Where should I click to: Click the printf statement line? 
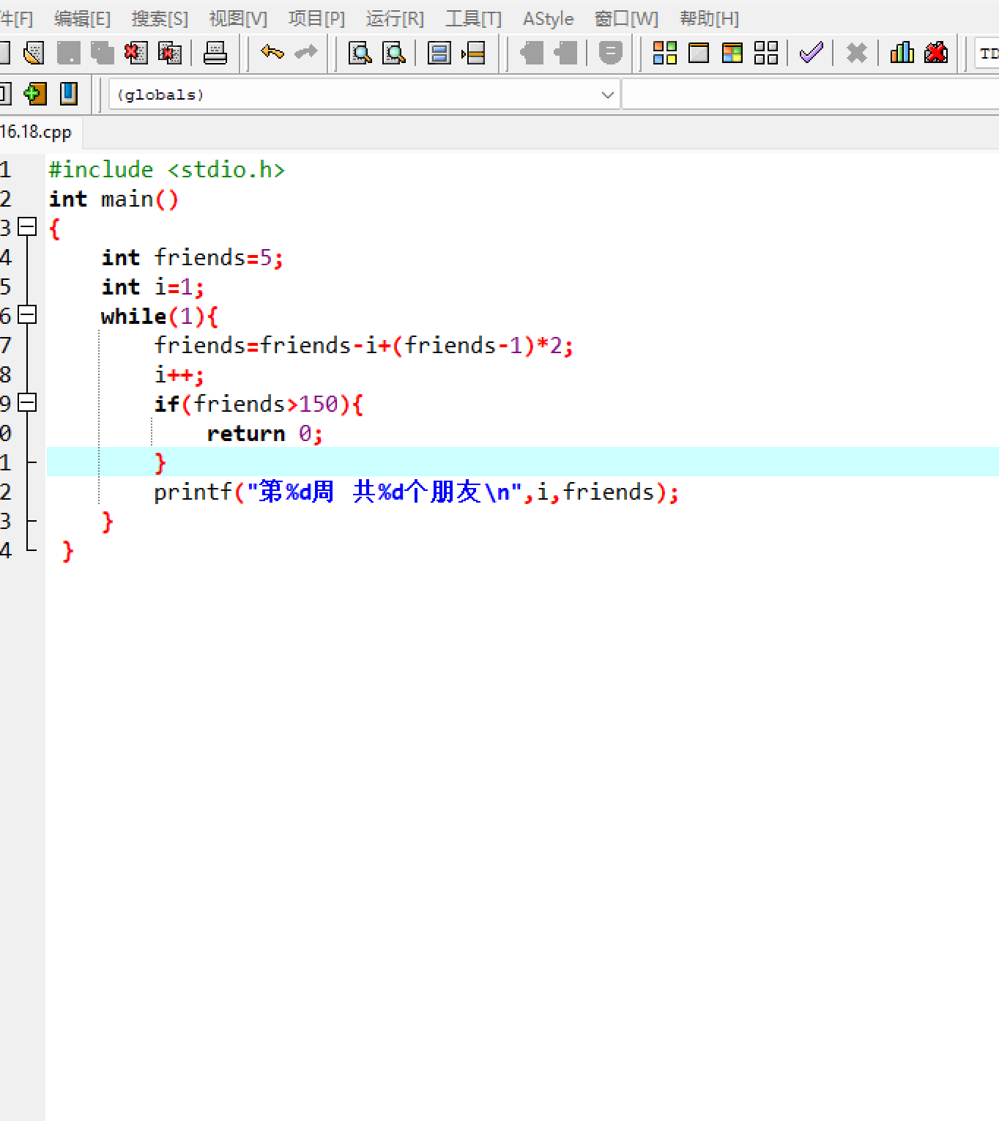[x=417, y=492]
